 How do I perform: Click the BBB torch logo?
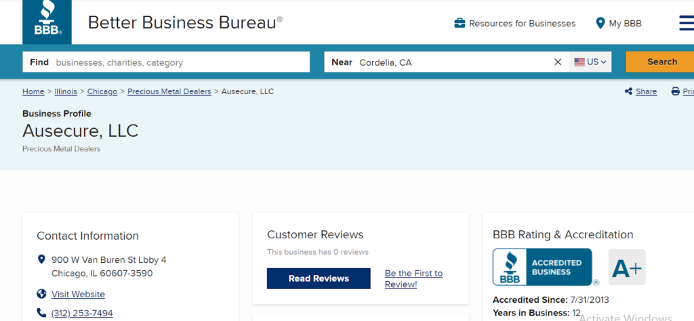click(47, 22)
